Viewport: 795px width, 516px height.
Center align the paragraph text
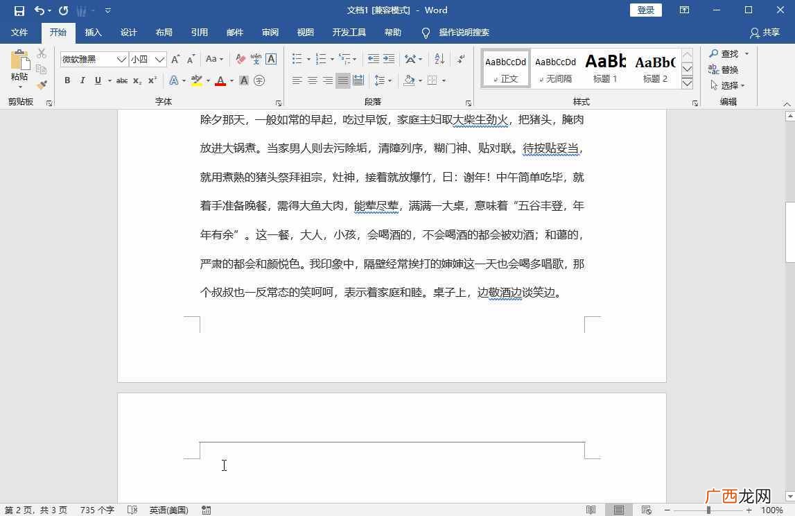click(313, 80)
